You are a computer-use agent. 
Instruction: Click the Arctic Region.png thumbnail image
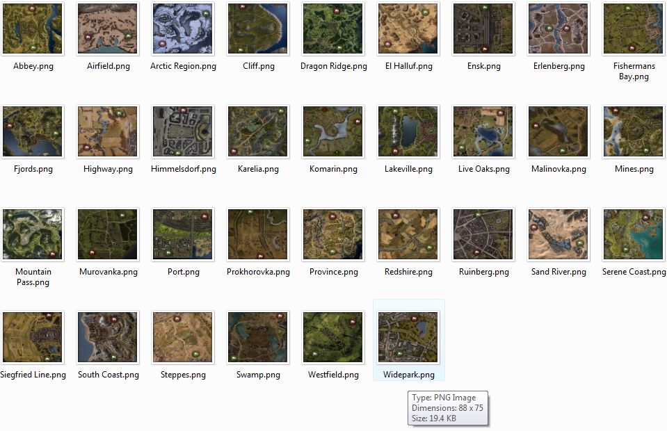(x=182, y=29)
